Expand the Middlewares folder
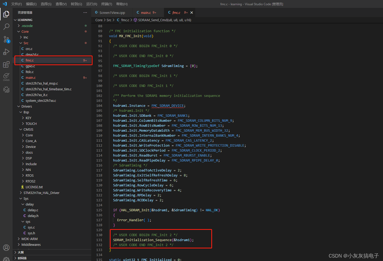Screen dimensions: 383x261 pyautogui.click(x=31, y=245)
